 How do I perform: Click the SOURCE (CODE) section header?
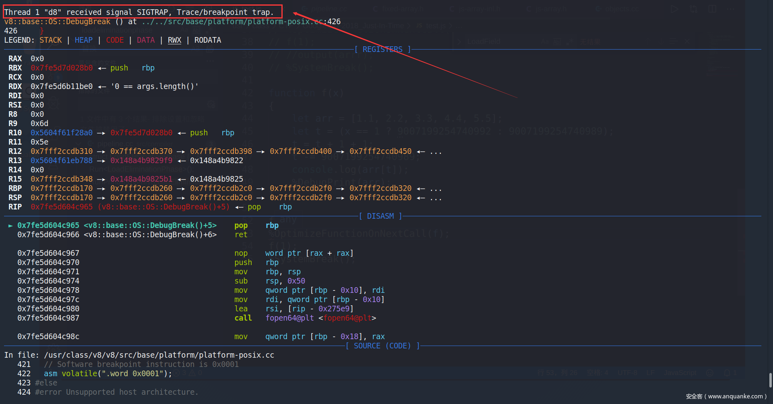pyautogui.click(x=382, y=346)
